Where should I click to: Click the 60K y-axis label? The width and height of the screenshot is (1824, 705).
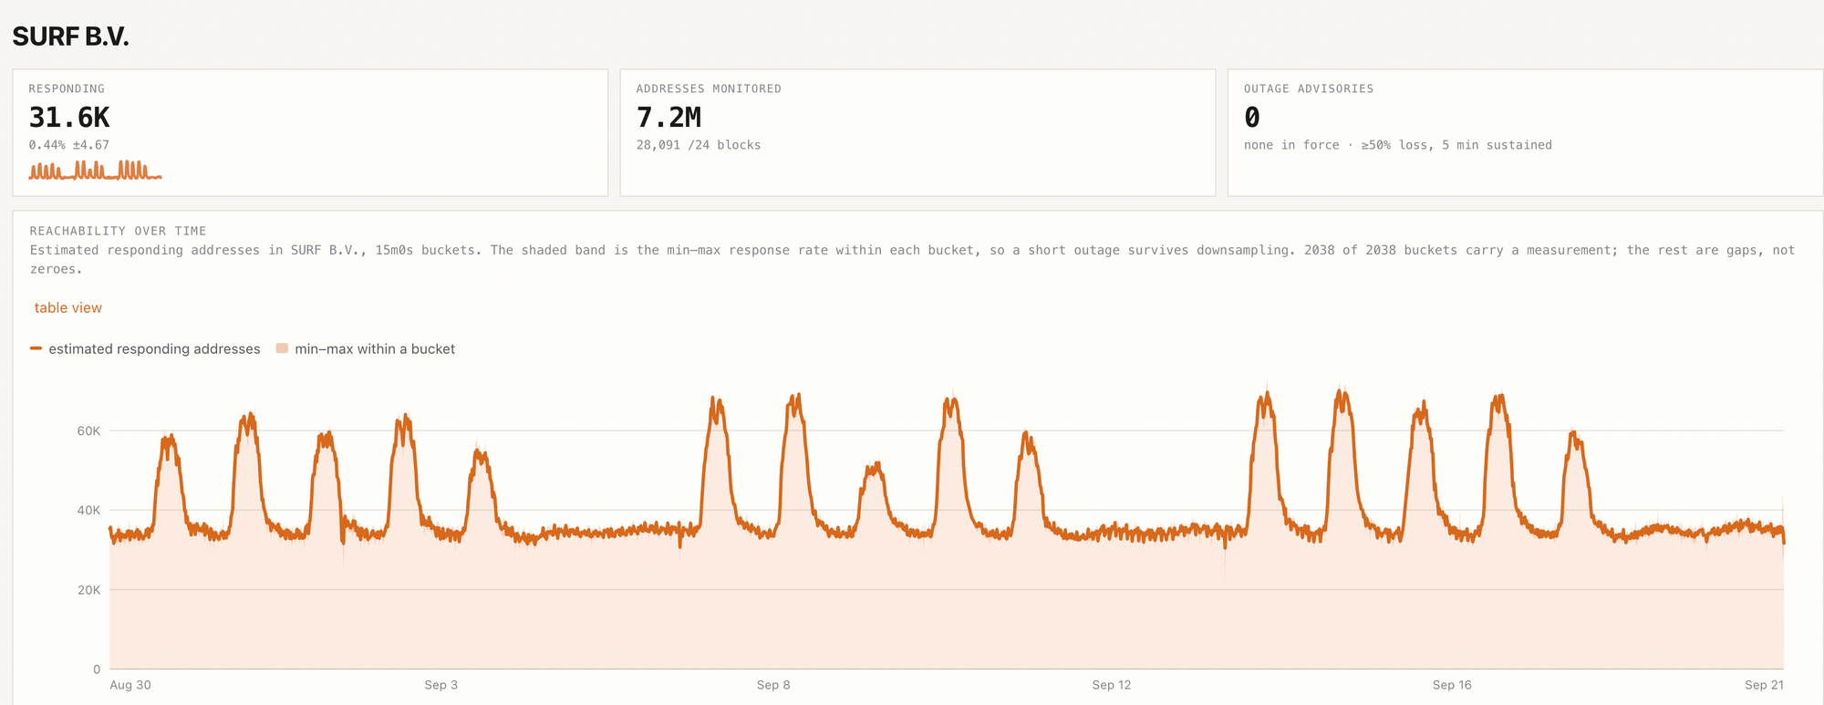[88, 430]
